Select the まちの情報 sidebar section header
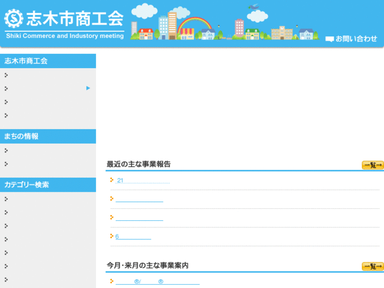 pyautogui.click(x=48, y=136)
